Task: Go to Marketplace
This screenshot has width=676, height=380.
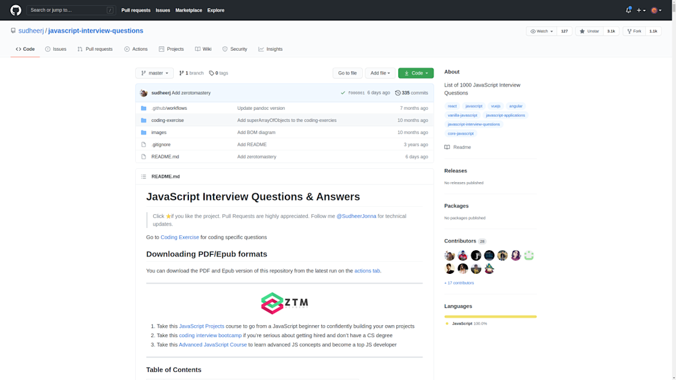Action: (188, 10)
